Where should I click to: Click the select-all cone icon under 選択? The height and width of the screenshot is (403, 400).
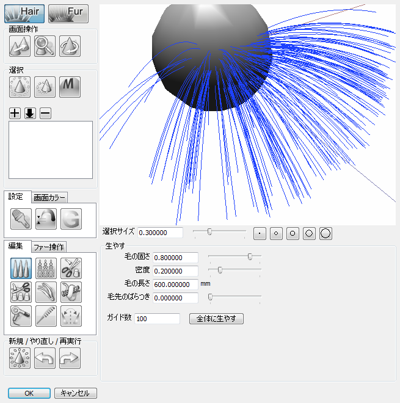pyautogui.click(x=20, y=87)
